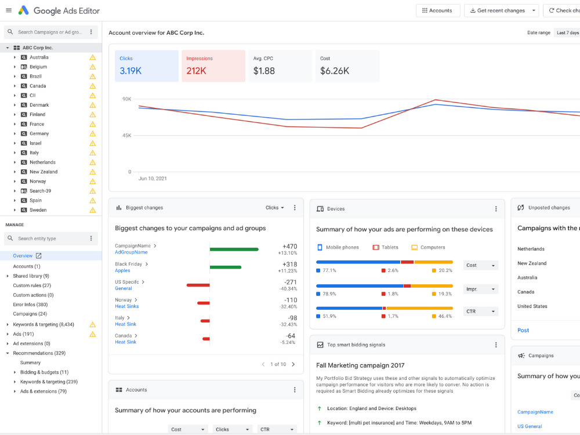
Task: Collapse the ABC Corp Inc. account tree
Action: (x=8, y=48)
